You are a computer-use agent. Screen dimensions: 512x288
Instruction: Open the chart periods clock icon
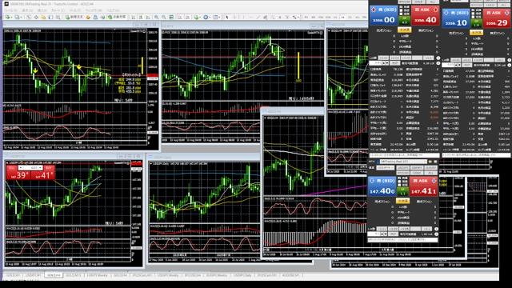click(x=206, y=17)
